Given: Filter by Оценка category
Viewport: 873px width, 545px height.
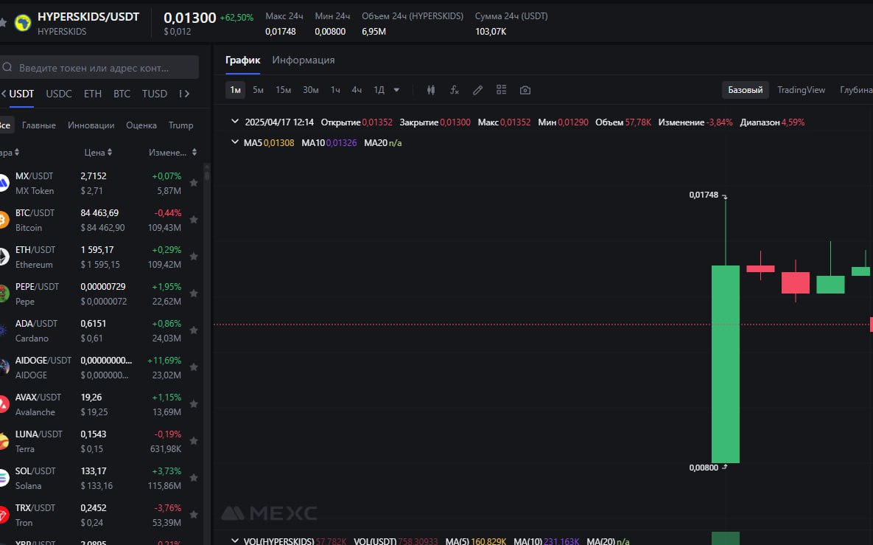Looking at the screenshot, I should pos(141,125).
